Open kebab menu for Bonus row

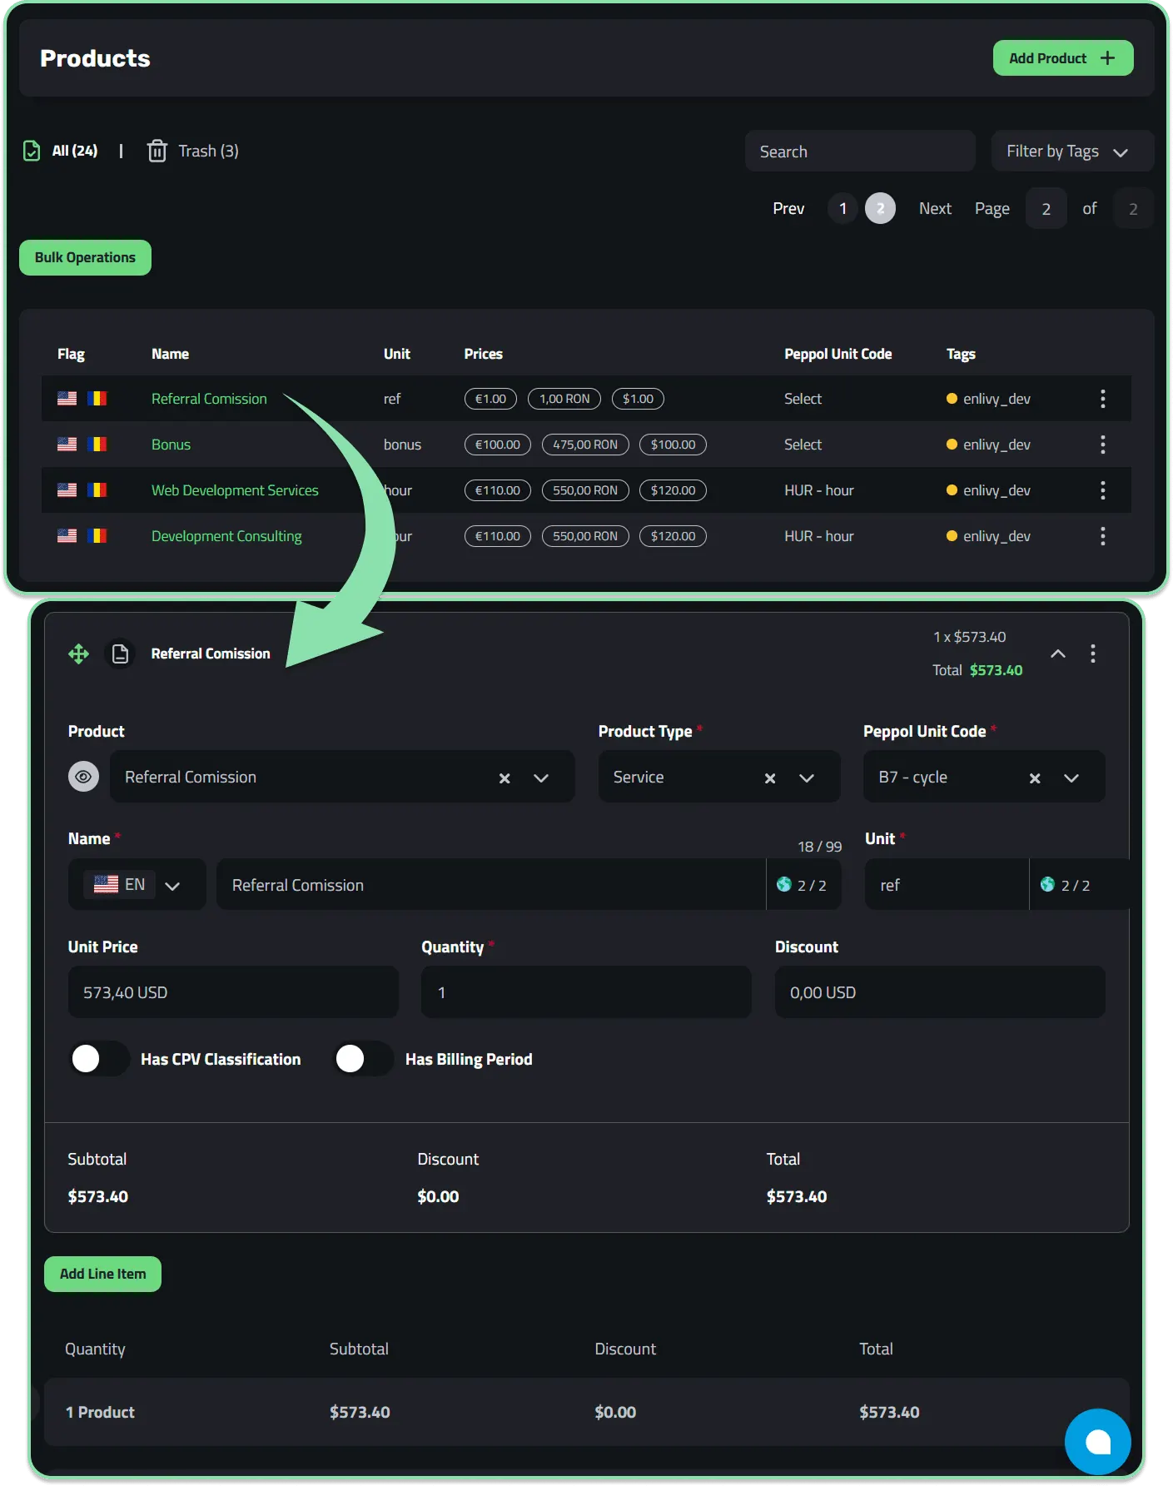pos(1102,445)
